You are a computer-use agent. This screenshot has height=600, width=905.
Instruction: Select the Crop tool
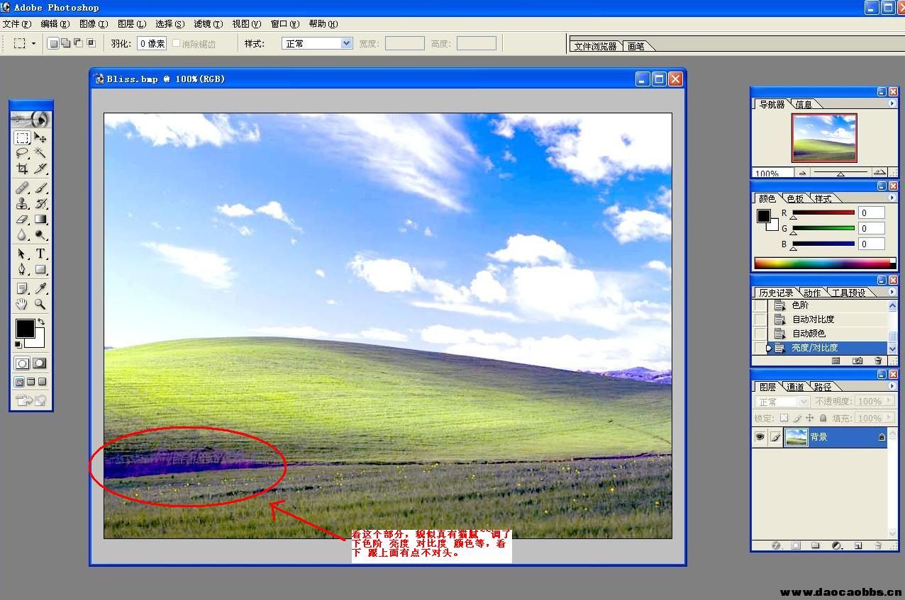click(22, 169)
